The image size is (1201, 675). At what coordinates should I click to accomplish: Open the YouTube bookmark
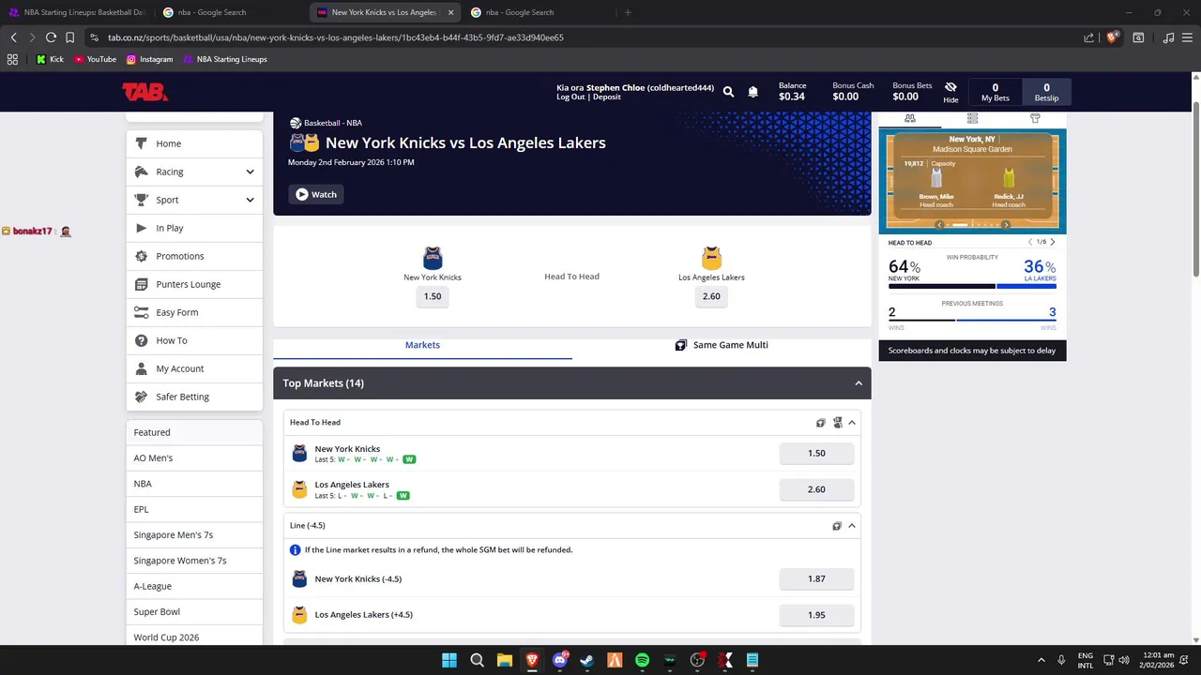point(95,59)
